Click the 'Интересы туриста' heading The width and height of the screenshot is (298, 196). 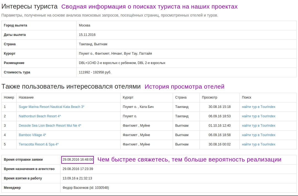click(30, 7)
